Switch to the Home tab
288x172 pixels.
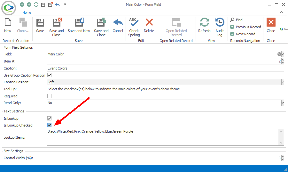tap(27, 12)
